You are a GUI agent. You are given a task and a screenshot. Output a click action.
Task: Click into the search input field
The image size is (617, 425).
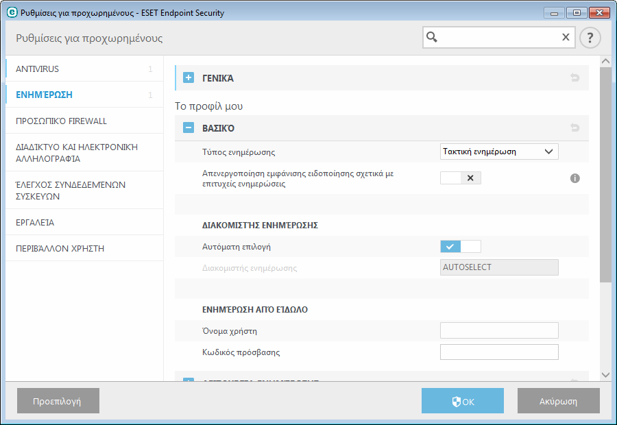tap(499, 38)
